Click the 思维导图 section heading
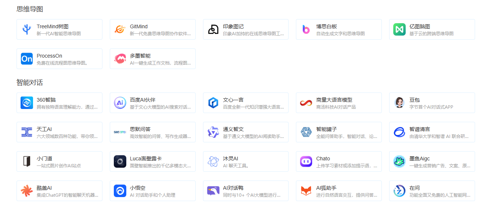 [x=30, y=9]
